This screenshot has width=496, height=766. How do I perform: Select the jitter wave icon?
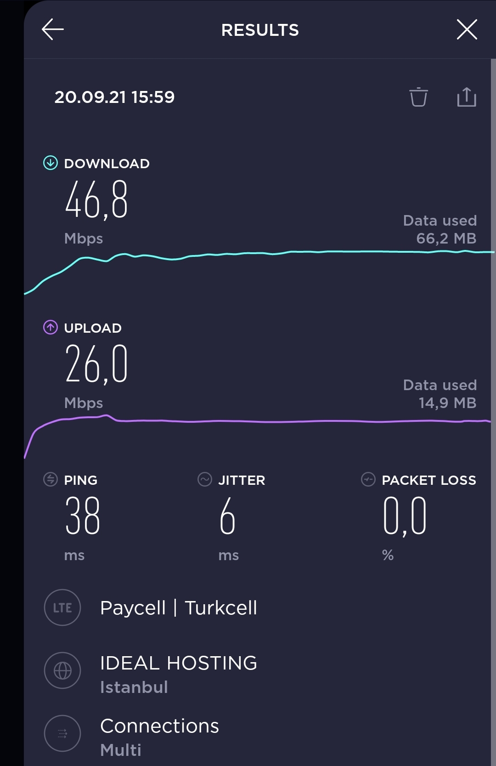pos(205,479)
